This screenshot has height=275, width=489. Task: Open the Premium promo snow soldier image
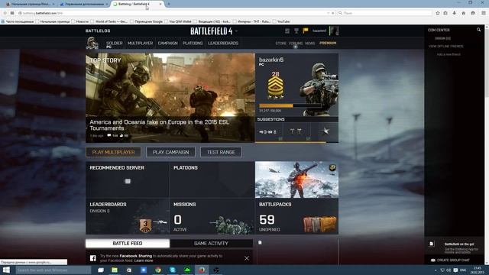pyautogui.click(x=296, y=180)
